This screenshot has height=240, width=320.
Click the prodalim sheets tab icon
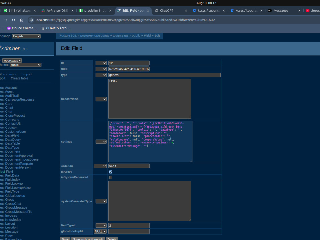[x=81, y=11]
